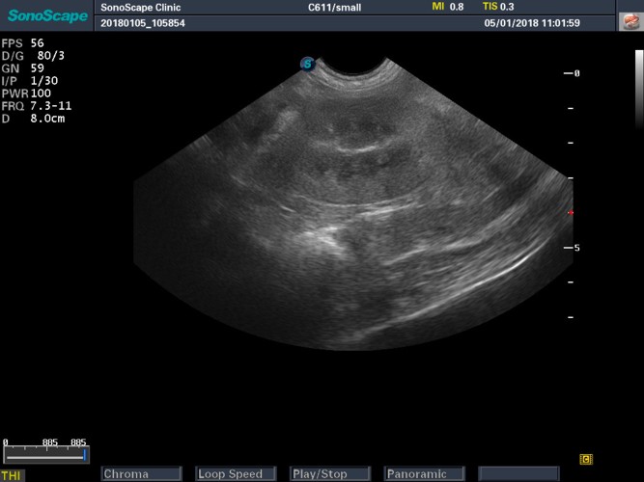The image size is (644, 482).
Task: Click the SonoScape Clinic name field
Action: 140,8
